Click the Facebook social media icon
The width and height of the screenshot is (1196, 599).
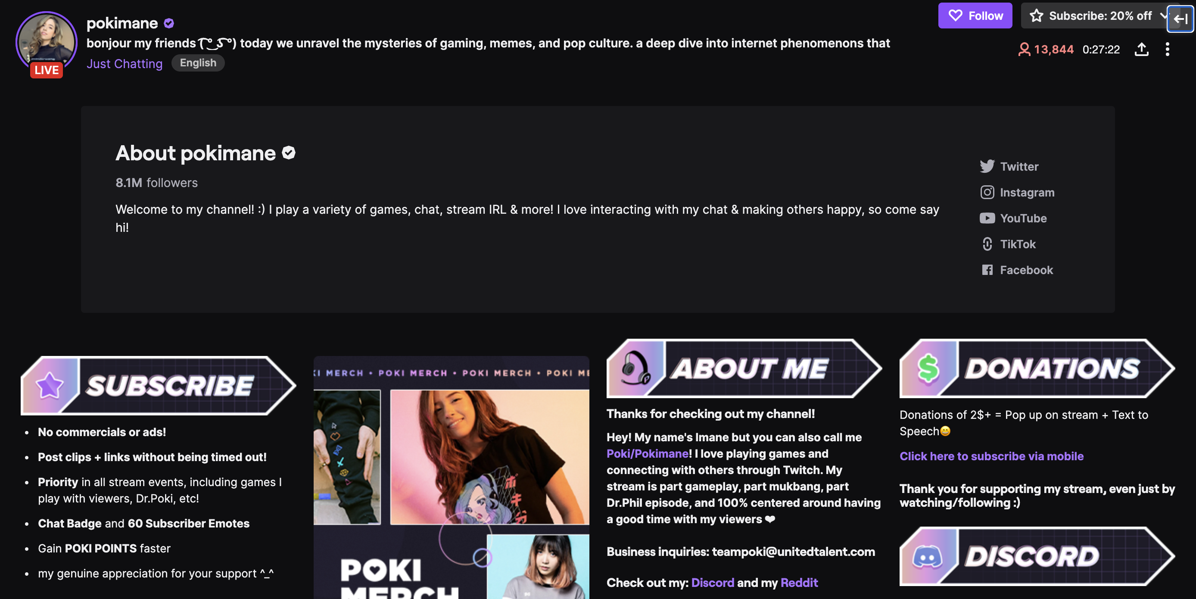click(x=987, y=270)
